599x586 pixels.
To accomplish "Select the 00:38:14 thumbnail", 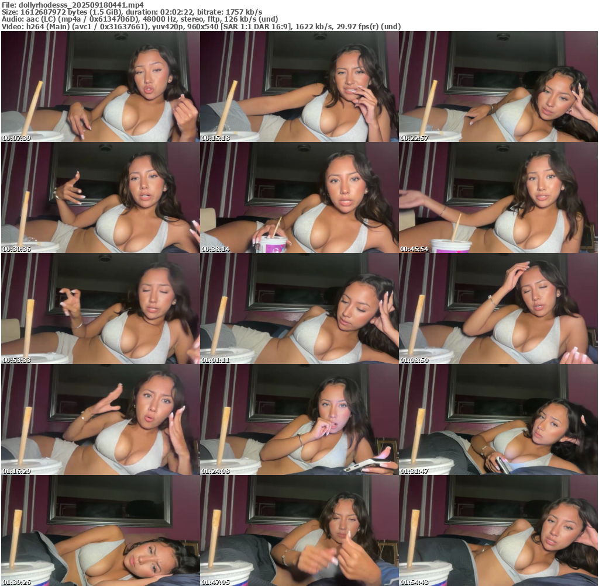I will [x=299, y=198].
